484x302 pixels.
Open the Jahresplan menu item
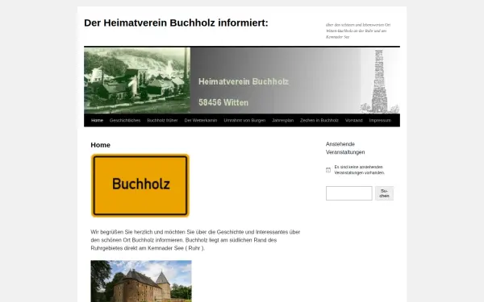pos(283,121)
